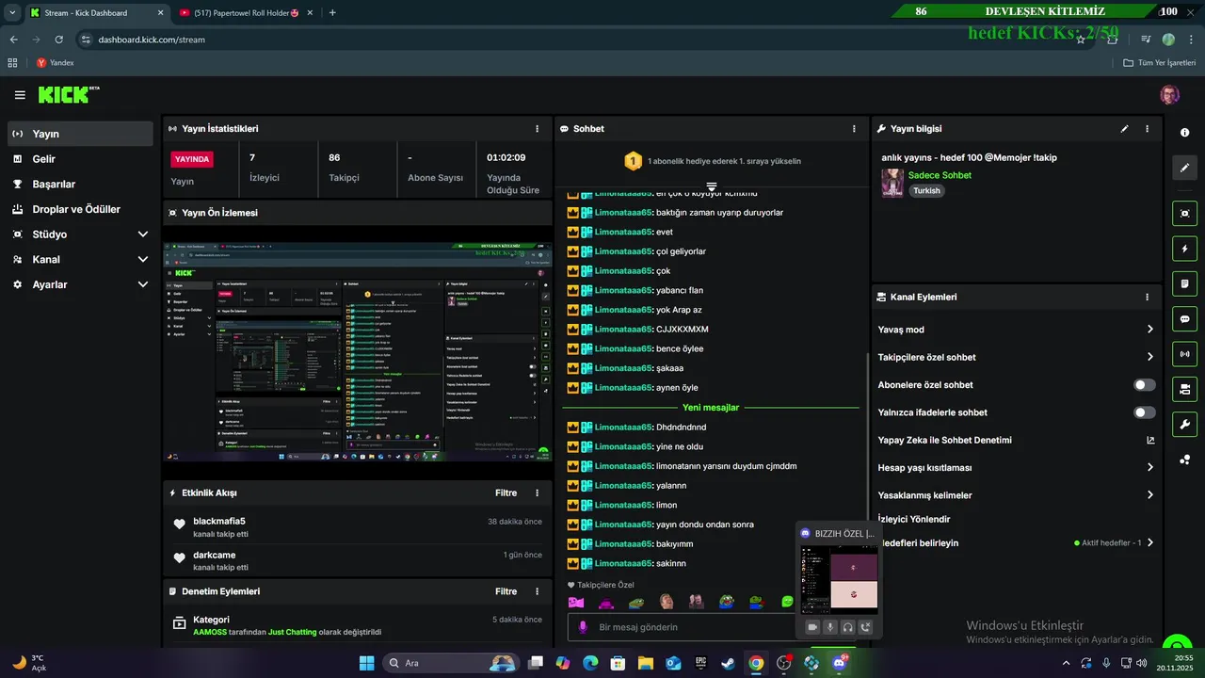Open the Tüm Yer İşaretleri bookmarks folder
This screenshot has height=678, width=1205.
1159,63
